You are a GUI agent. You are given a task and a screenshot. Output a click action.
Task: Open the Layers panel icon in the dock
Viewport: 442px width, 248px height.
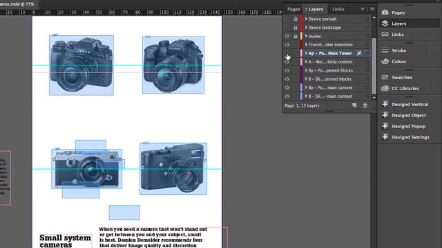(x=385, y=23)
